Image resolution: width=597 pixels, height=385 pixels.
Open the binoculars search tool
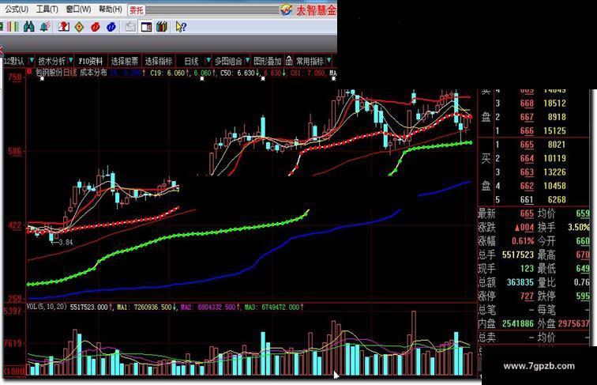click(x=29, y=27)
